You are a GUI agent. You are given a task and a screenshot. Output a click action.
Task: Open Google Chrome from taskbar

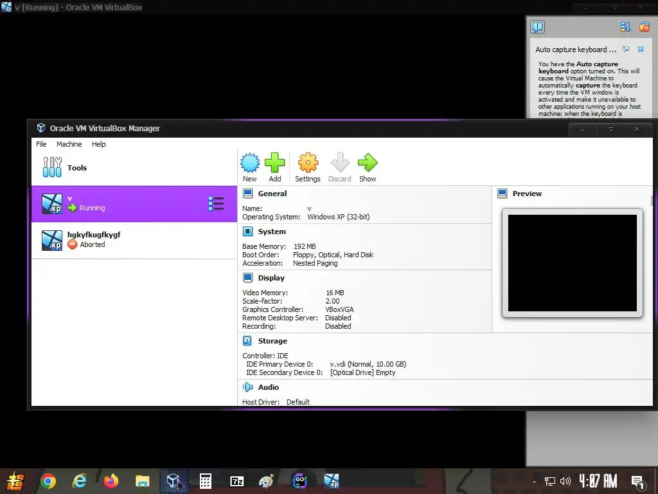(48, 481)
